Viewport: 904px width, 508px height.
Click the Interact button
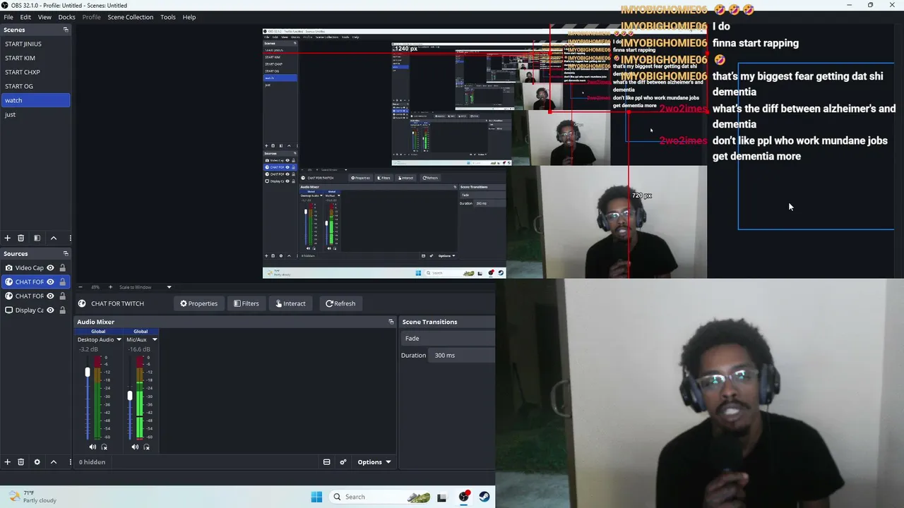pyautogui.click(x=290, y=303)
